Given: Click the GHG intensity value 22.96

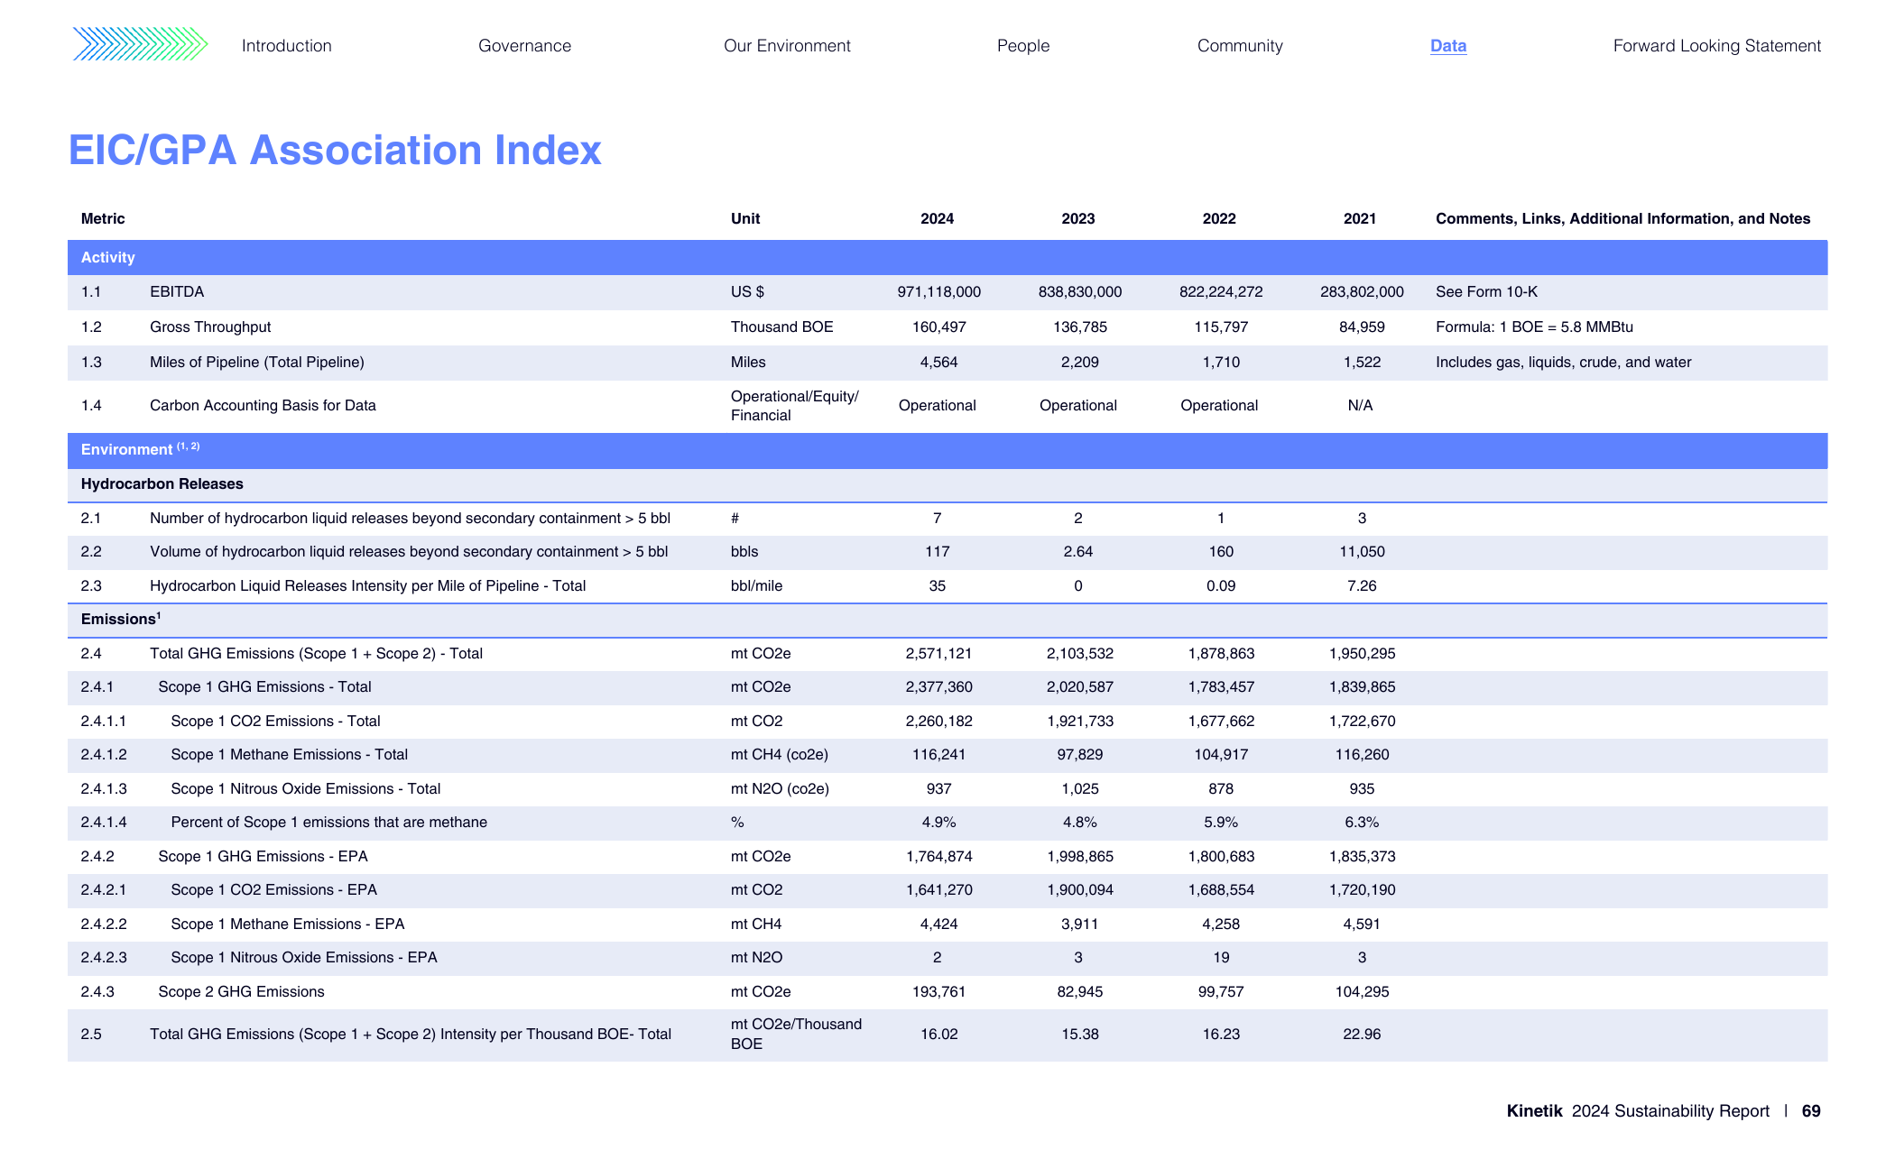Looking at the screenshot, I should coord(1362,1034).
